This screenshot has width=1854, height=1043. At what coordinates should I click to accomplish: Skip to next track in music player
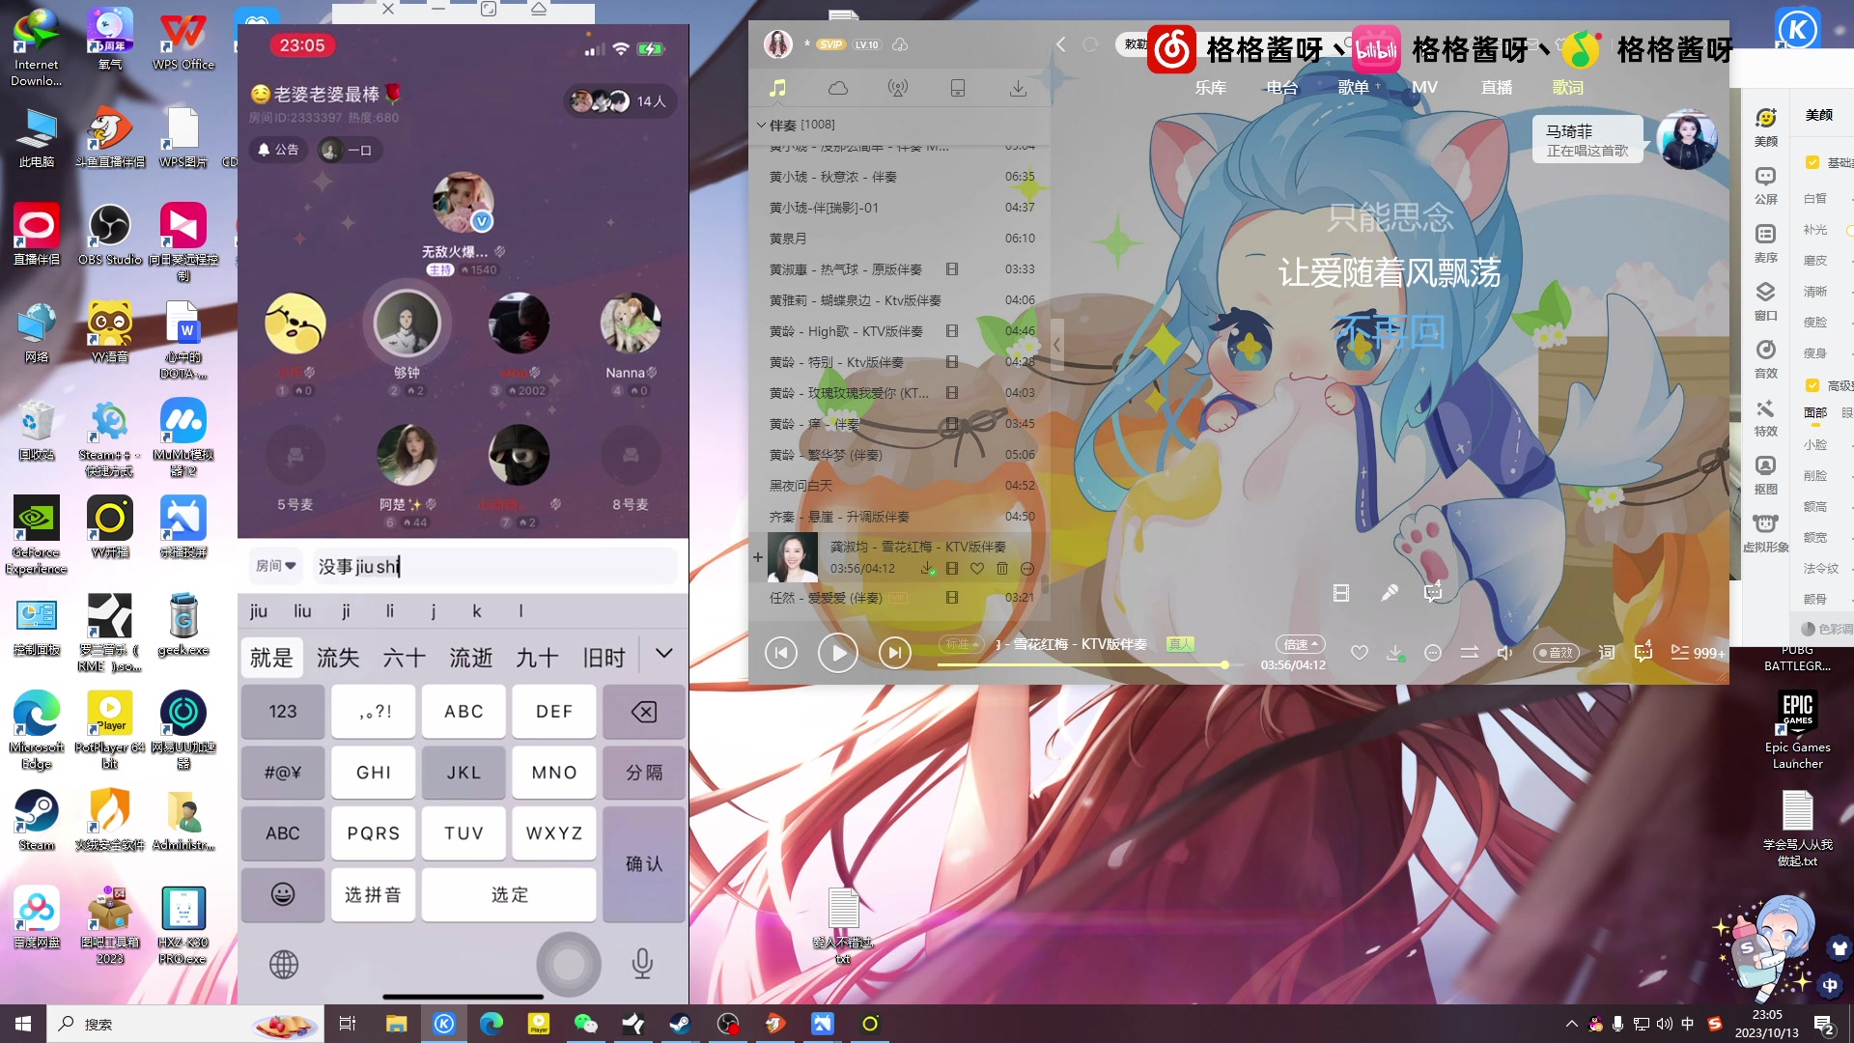pyautogui.click(x=894, y=654)
